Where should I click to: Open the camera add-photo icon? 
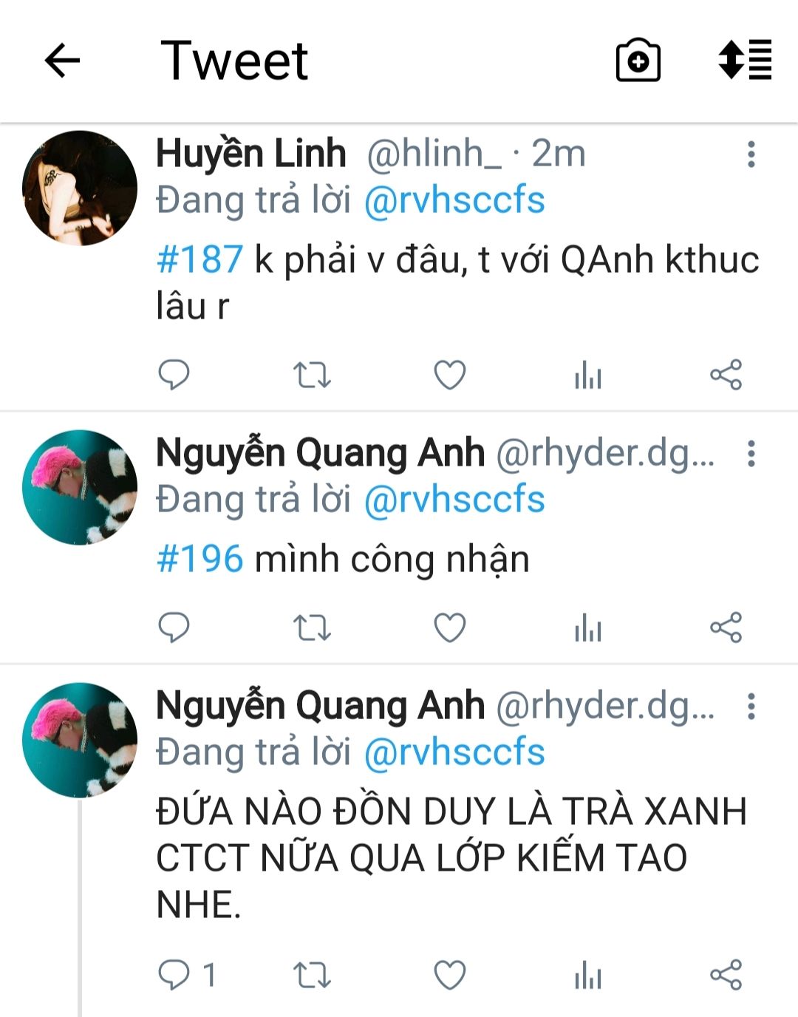pyautogui.click(x=638, y=60)
